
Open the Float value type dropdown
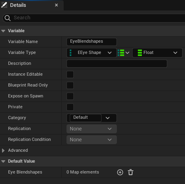[157, 53]
